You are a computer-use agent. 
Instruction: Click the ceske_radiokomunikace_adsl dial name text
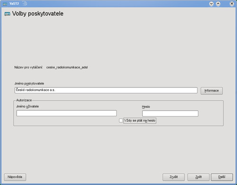[x=67, y=68]
